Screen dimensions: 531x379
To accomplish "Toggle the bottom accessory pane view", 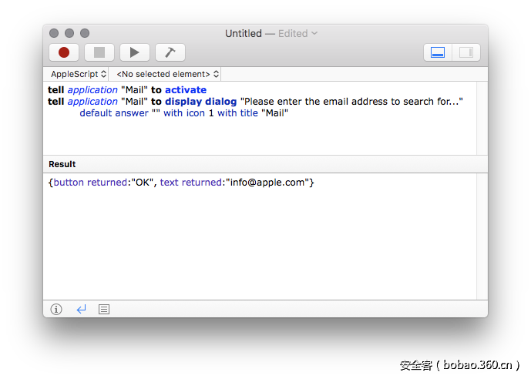I will tap(438, 52).
